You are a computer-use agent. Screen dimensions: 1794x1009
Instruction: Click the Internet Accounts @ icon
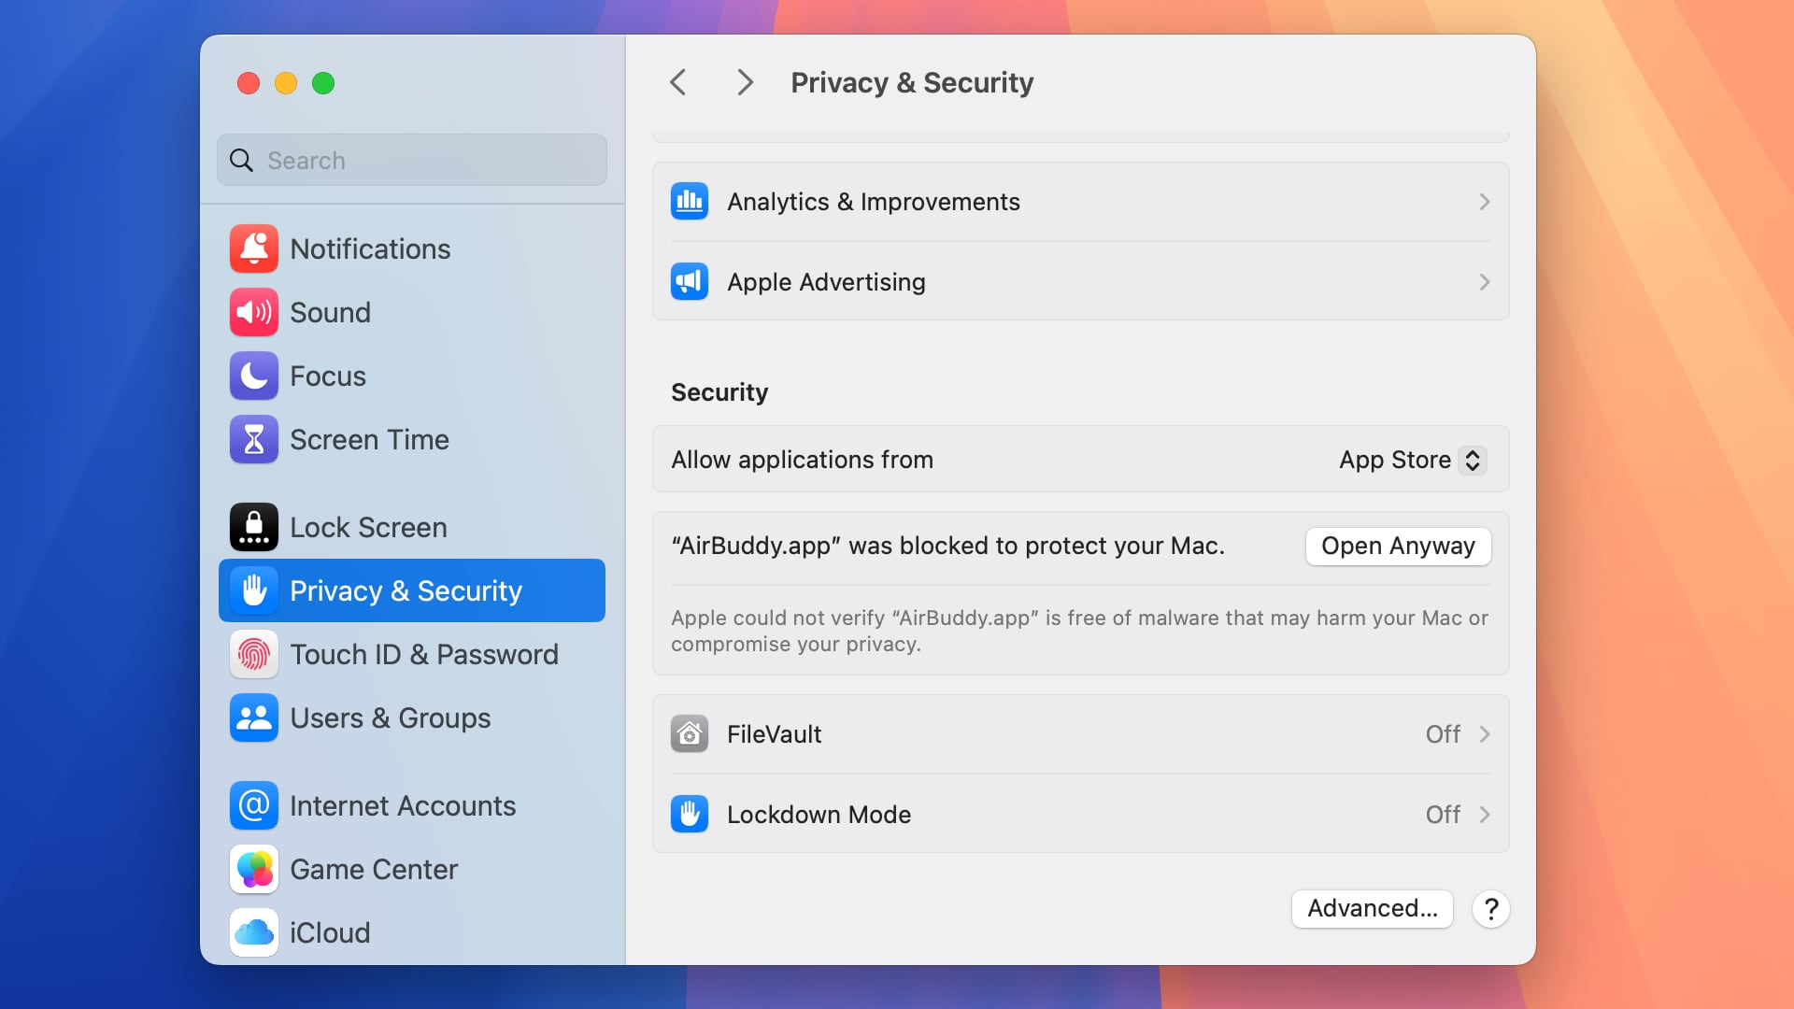click(254, 805)
